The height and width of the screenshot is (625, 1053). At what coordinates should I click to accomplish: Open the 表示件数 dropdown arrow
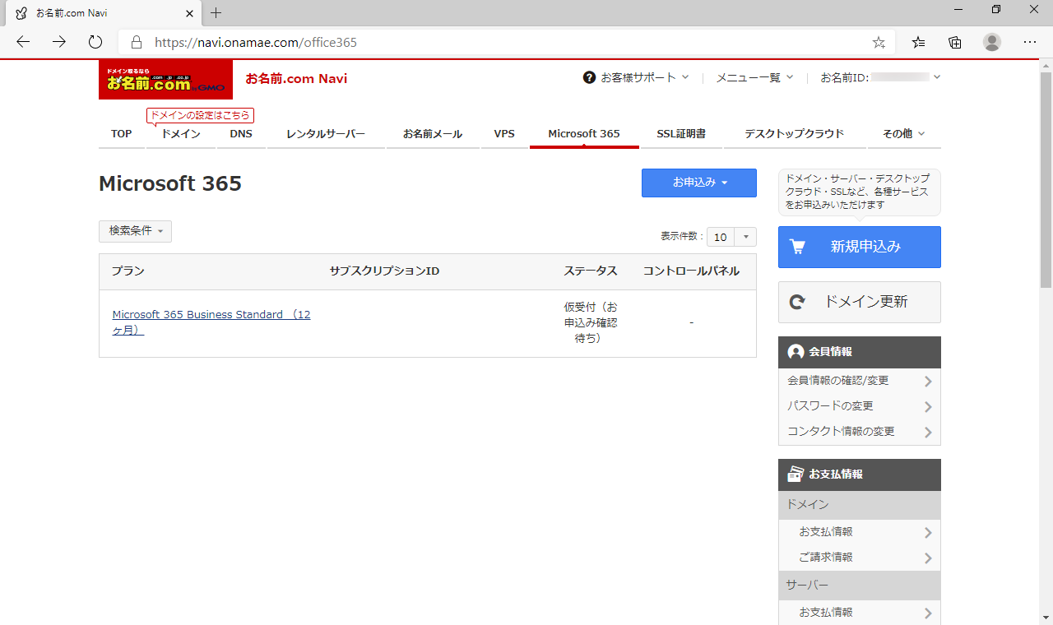click(745, 237)
